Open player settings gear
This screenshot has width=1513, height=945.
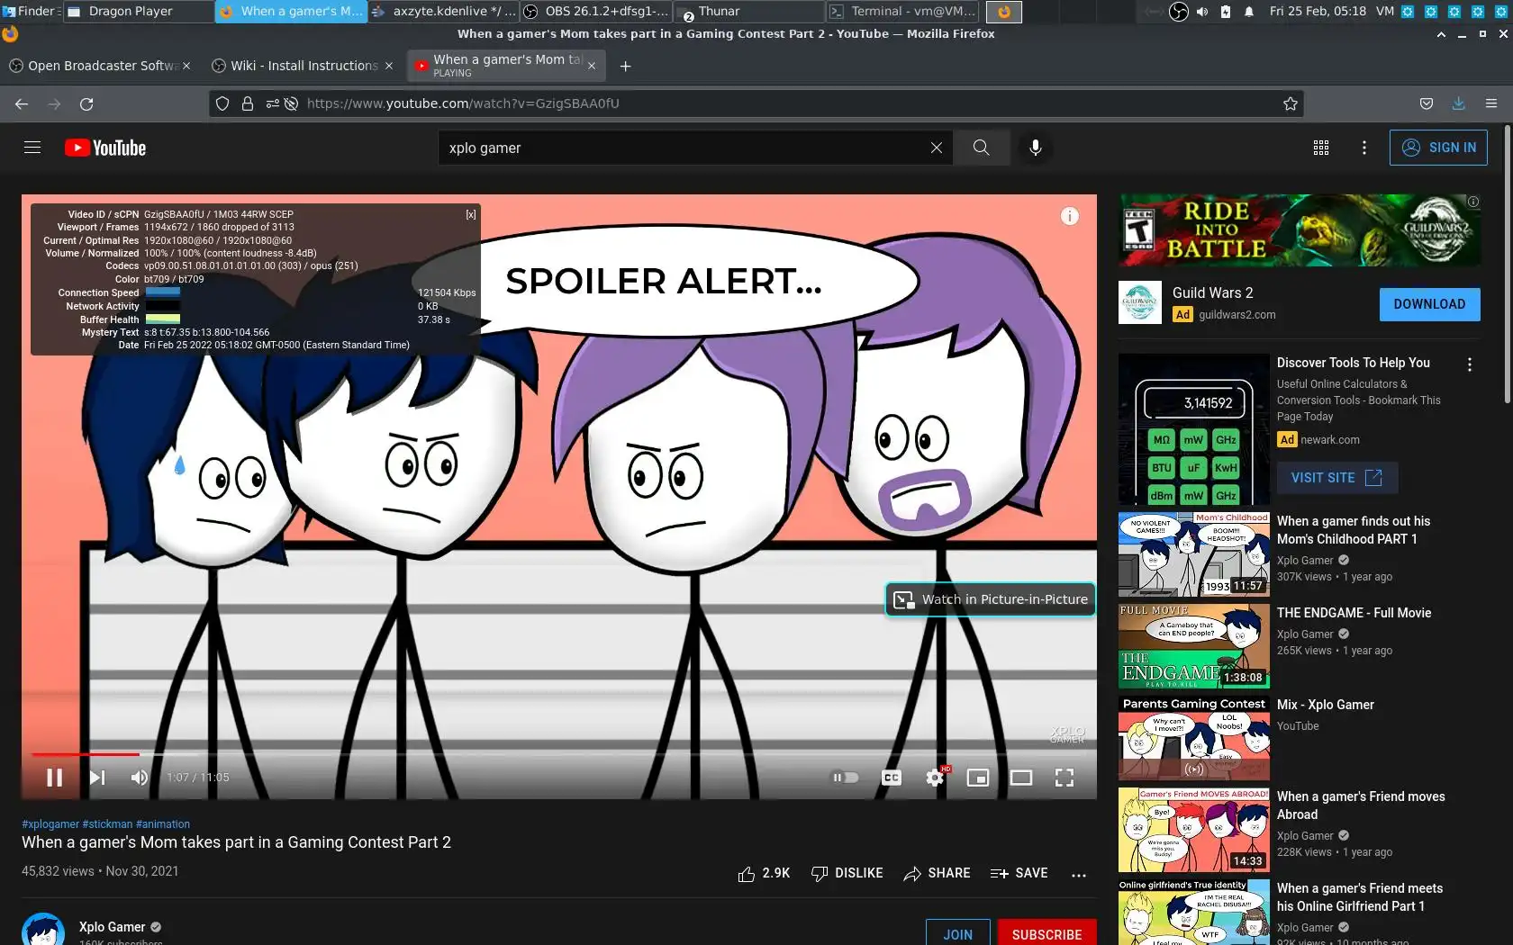[935, 778]
